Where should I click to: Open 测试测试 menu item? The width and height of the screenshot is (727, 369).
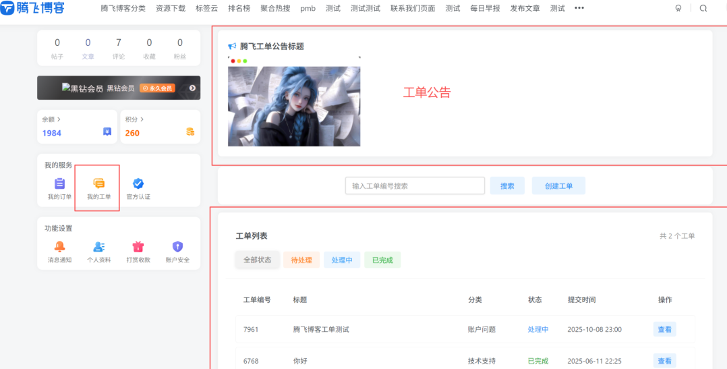(x=366, y=8)
